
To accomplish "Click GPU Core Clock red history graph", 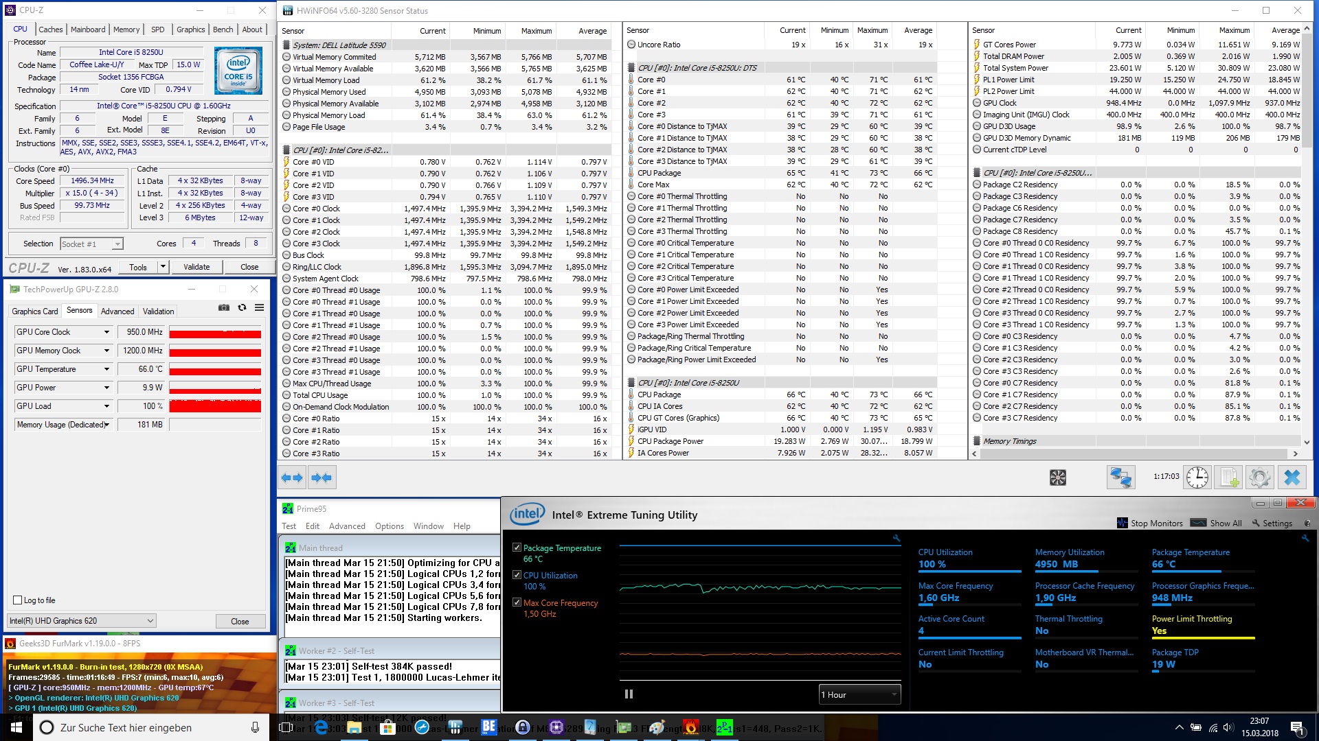I will tap(215, 332).
